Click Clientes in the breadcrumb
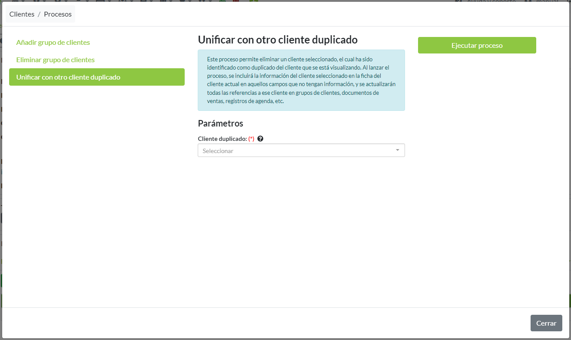This screenshot has width=571, height=340. pos(22,14)
